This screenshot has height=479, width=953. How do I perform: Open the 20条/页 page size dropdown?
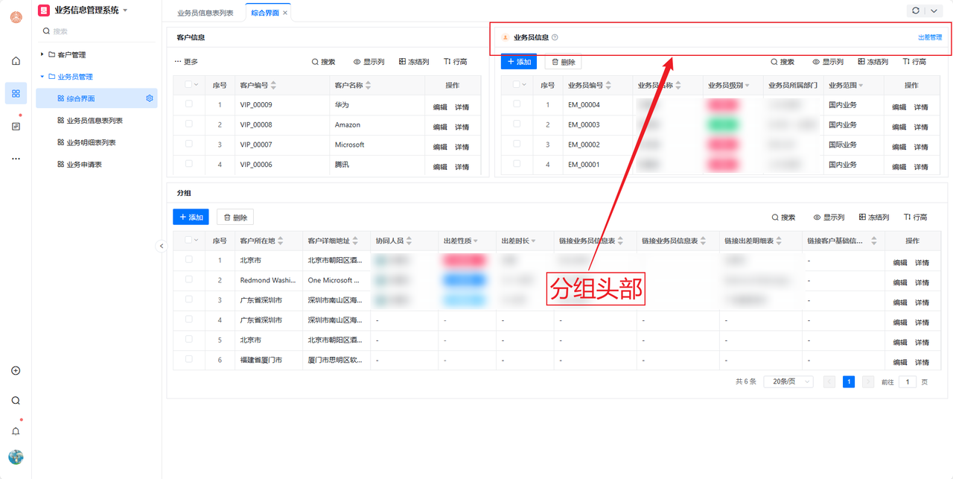tap(788, 381)
